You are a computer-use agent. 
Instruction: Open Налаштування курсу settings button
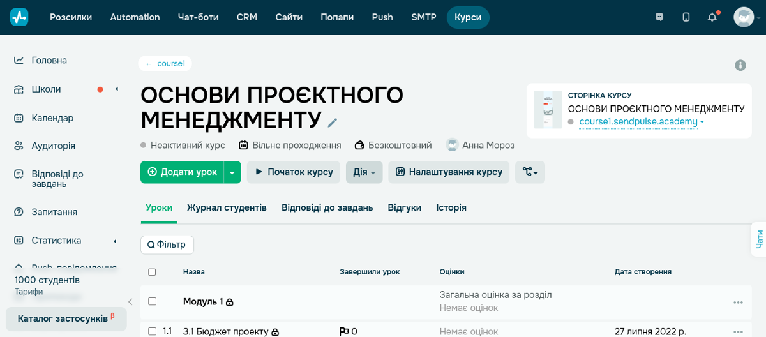(449, 172)
